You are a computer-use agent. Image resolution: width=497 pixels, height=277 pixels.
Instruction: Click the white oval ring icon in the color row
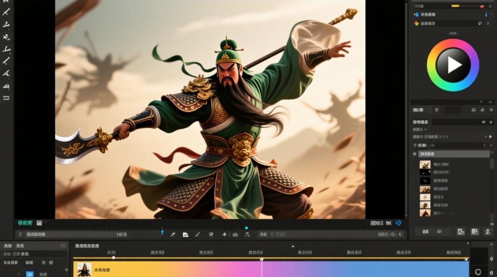pos(480,23)
